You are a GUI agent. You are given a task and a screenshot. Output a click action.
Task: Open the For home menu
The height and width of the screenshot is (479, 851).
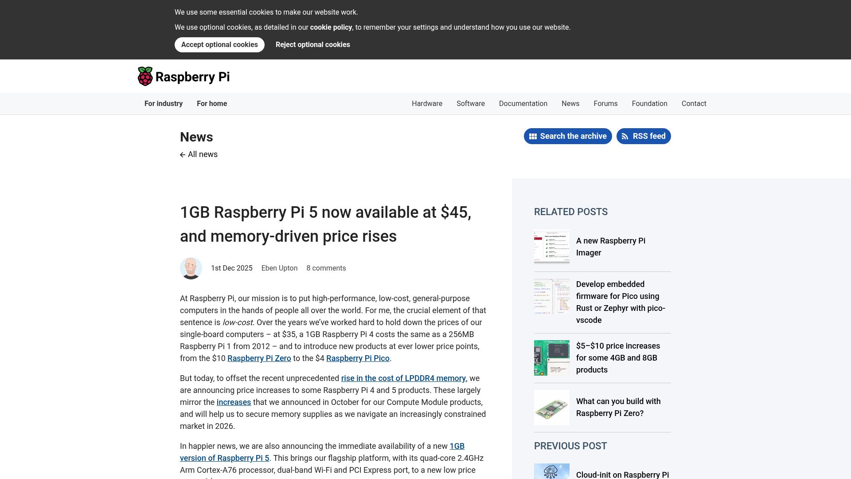click(x=212, y=104)
